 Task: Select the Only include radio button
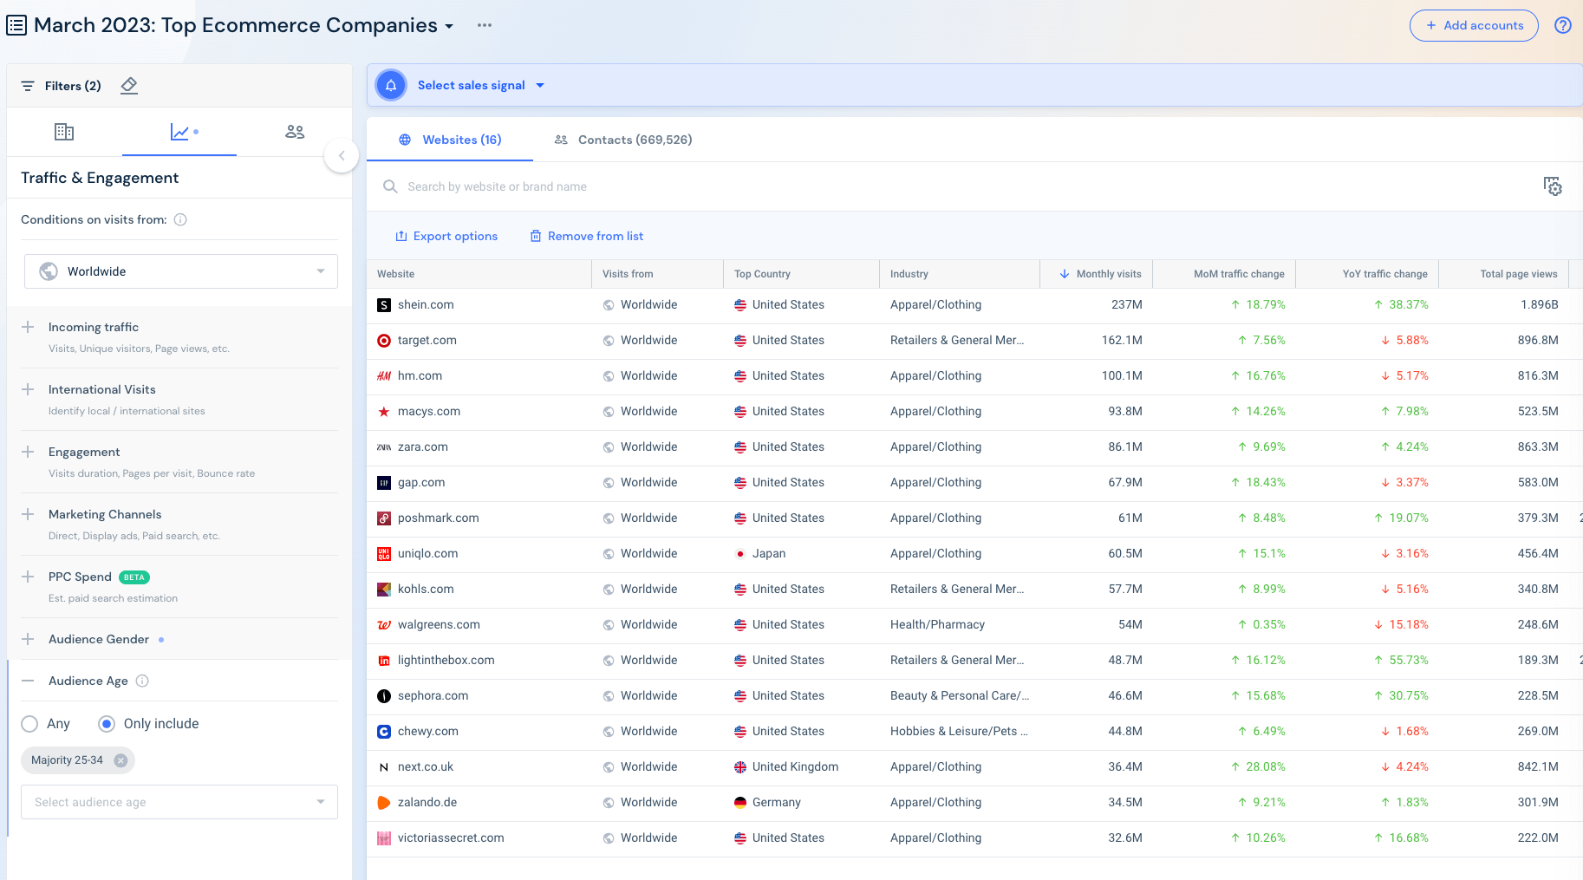coord(107,724)
